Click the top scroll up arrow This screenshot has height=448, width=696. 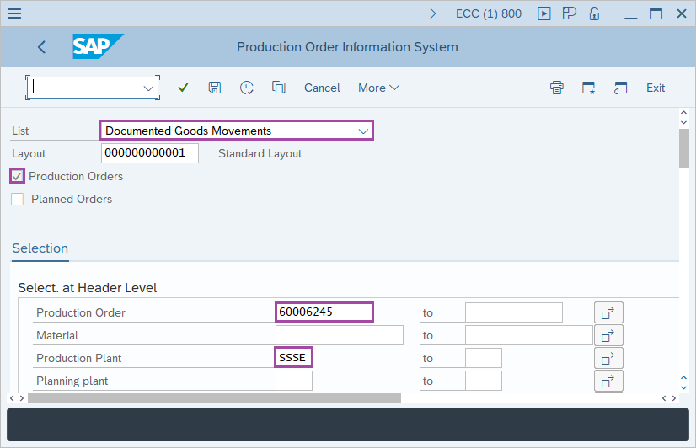coord(683,113)
